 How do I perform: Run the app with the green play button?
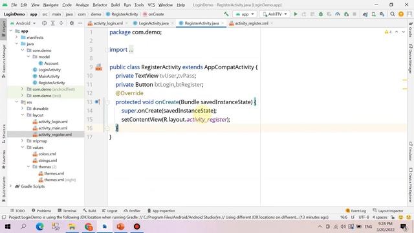(296, 14)
